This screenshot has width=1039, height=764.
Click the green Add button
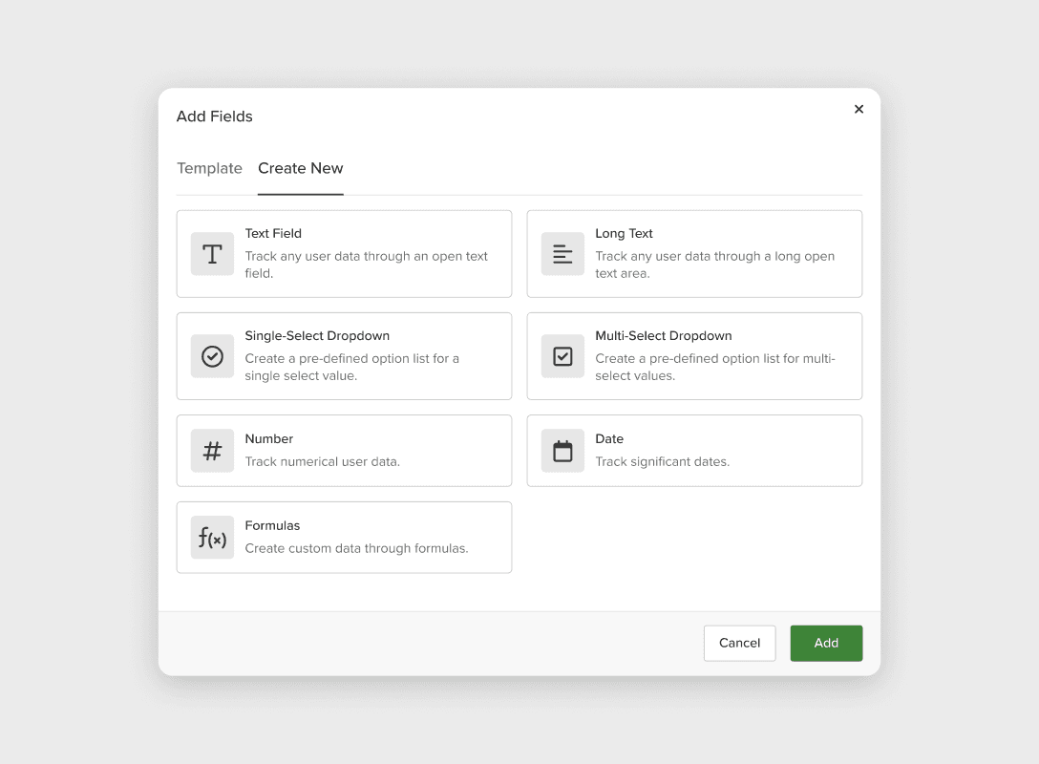pyautogui.click(x=826, y=643)
